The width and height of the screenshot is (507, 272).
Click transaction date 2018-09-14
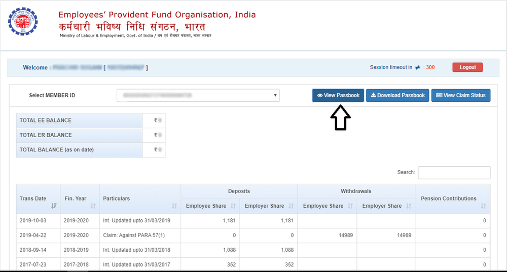32,250
